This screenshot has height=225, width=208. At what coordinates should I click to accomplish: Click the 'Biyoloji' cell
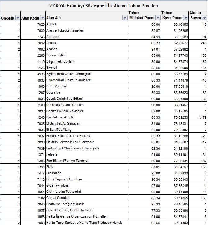(x=87, y=68)
